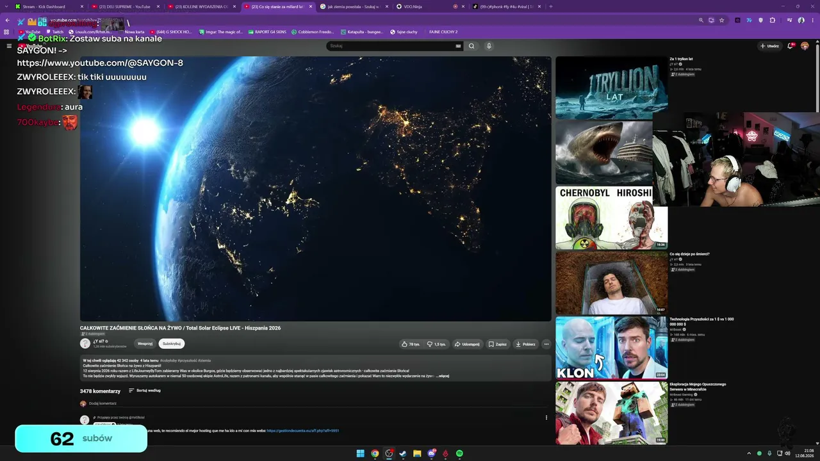Open Discord from the taskbar
820x461 pixels.
[431, 453]
